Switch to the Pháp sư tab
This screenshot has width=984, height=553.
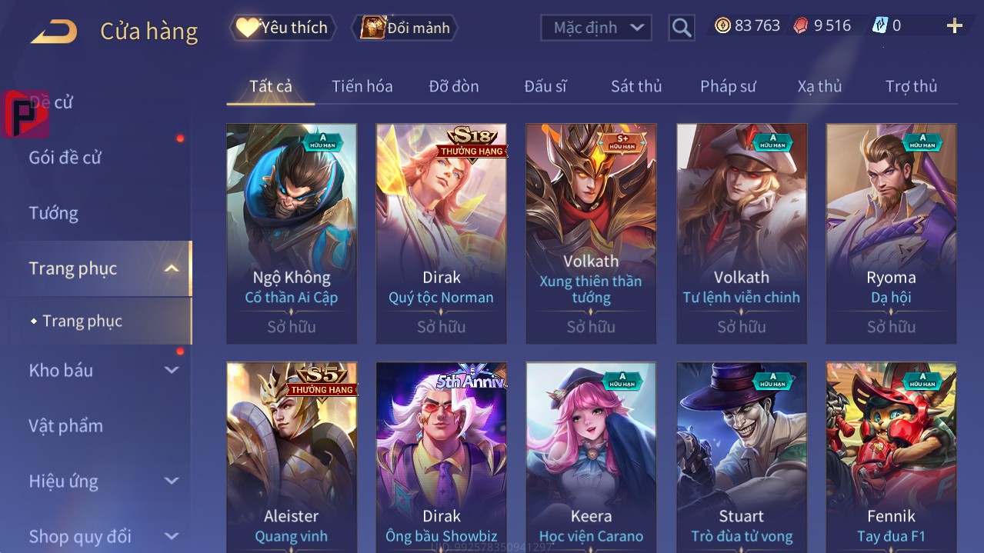tap(728, 86)
